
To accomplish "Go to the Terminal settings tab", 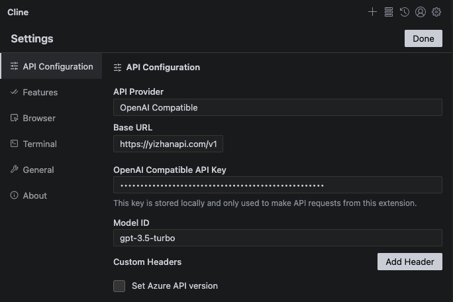I will pos(40,144).
